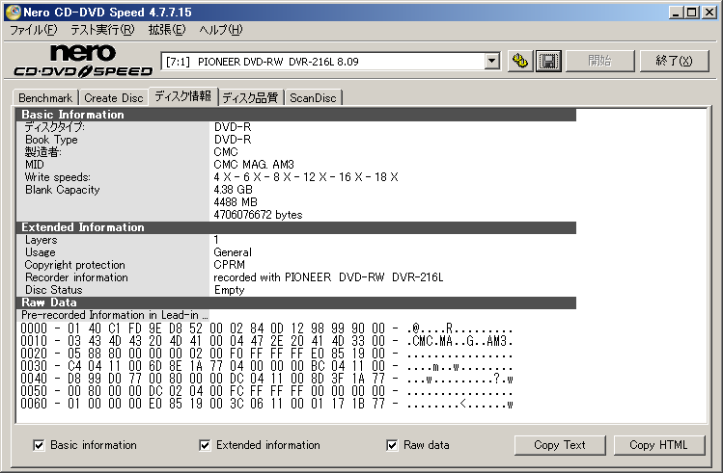This screenshot has width=723, height=473.
Task: Click the Disc Status value Empty
Action: tap(229, 290)
